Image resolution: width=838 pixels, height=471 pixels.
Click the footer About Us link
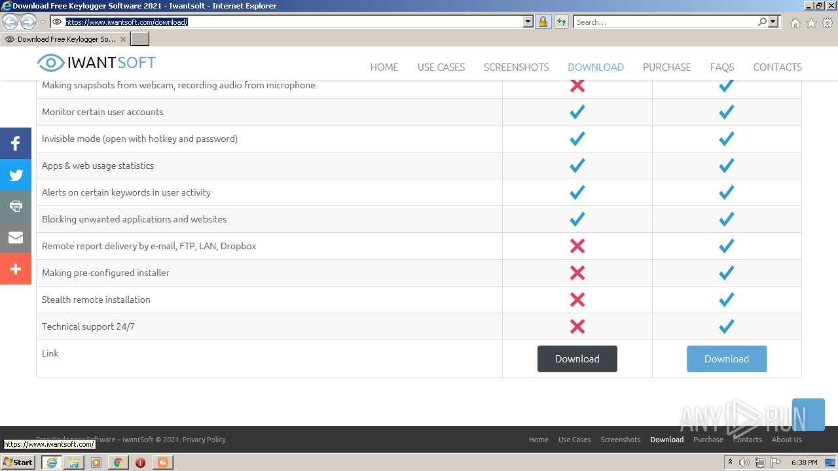[787, 440]
